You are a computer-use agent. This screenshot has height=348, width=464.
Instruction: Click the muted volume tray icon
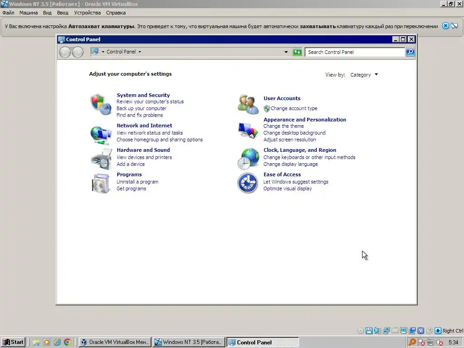440,343
